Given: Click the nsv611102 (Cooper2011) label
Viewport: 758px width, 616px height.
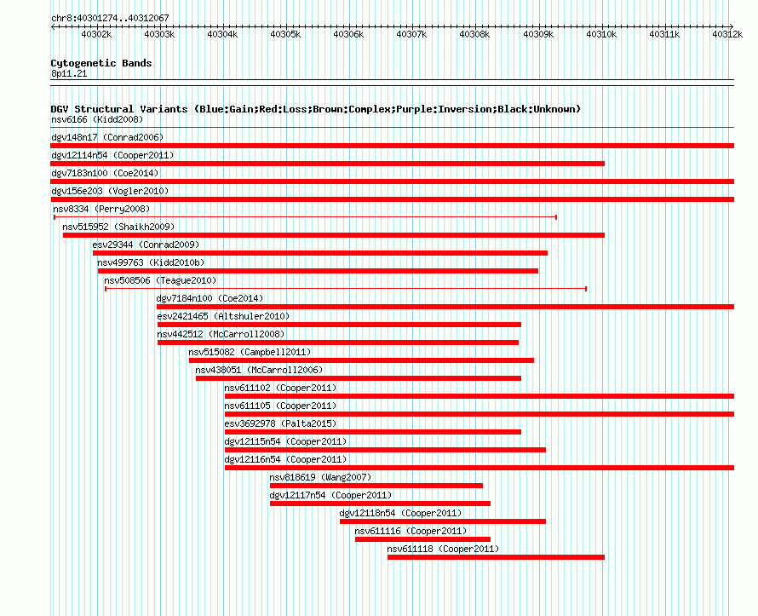Looking at the screenshot, I should click(280, 388).
